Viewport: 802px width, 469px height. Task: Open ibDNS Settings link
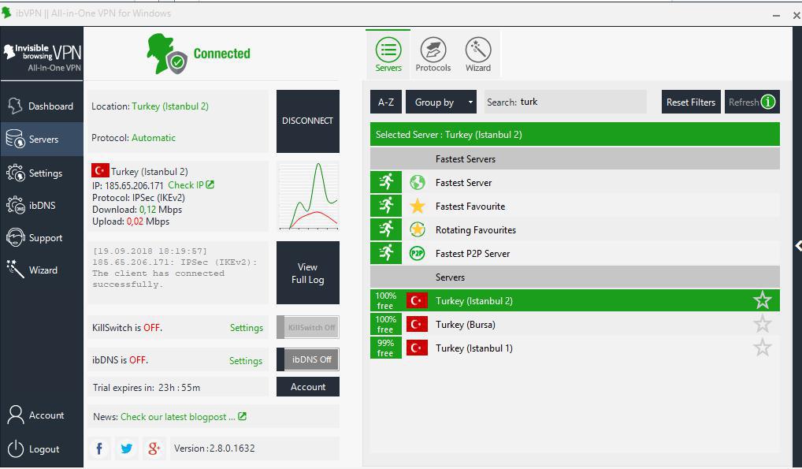coord(246,360)
